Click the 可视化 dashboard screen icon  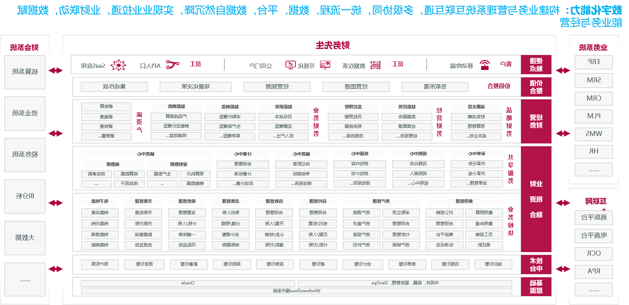click(325, 65)
